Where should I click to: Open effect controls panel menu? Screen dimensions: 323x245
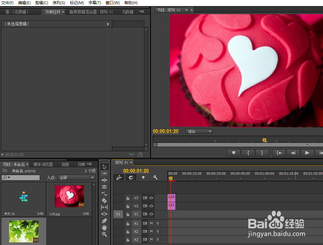coord(141,12)
